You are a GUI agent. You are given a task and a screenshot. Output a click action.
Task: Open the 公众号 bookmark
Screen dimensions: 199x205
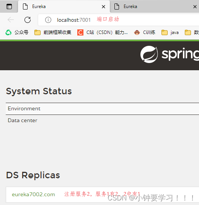[17, 32]
